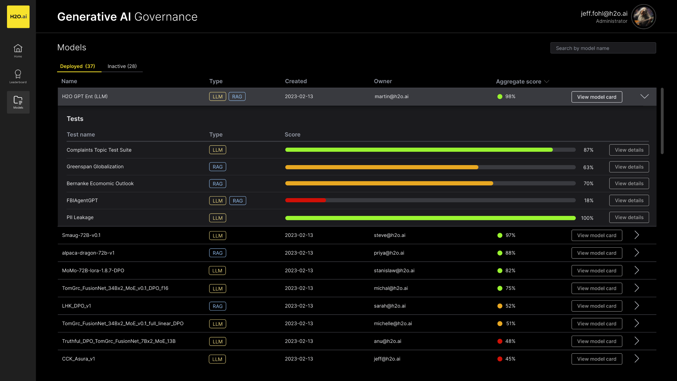
Task: View details for Bernanke Ecomomic Outlook
Action: point(629,184)
